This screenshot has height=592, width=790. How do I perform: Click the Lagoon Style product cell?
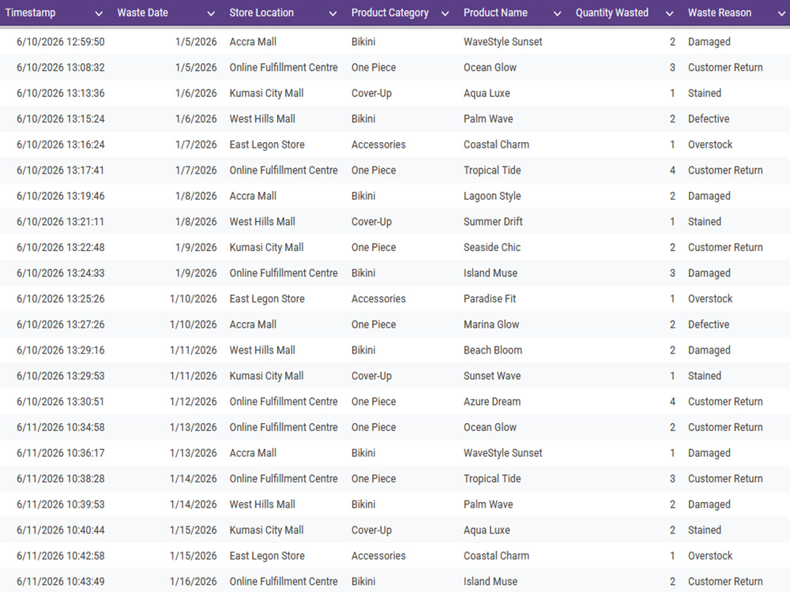pos(492,196)
